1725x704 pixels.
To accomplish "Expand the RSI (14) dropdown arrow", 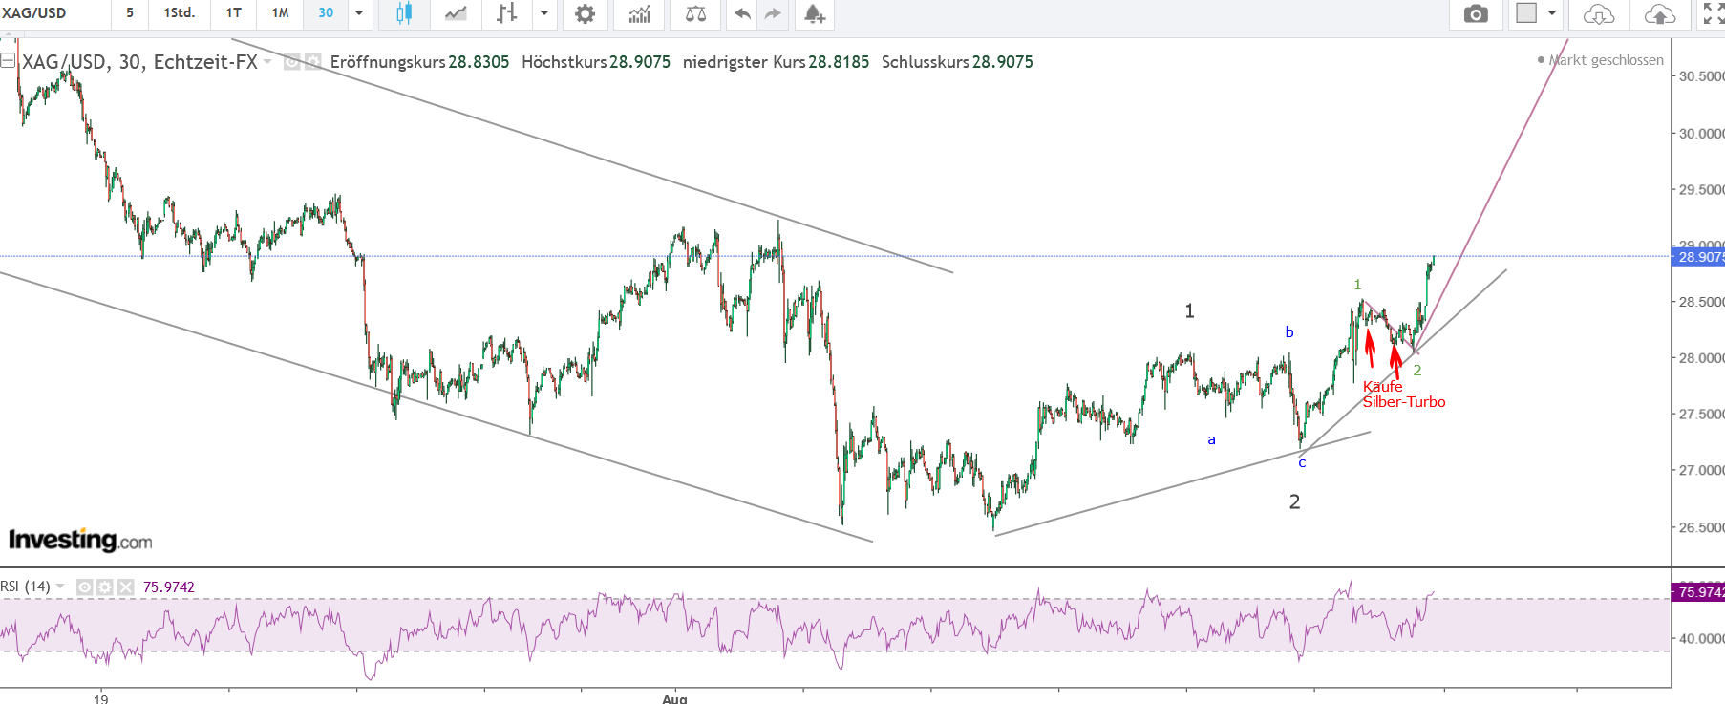I will pos(60,587).
